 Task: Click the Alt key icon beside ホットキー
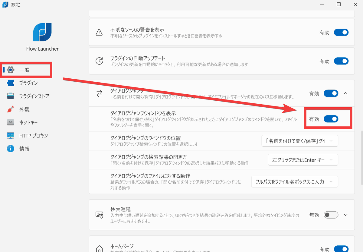[x=11, y=122]
